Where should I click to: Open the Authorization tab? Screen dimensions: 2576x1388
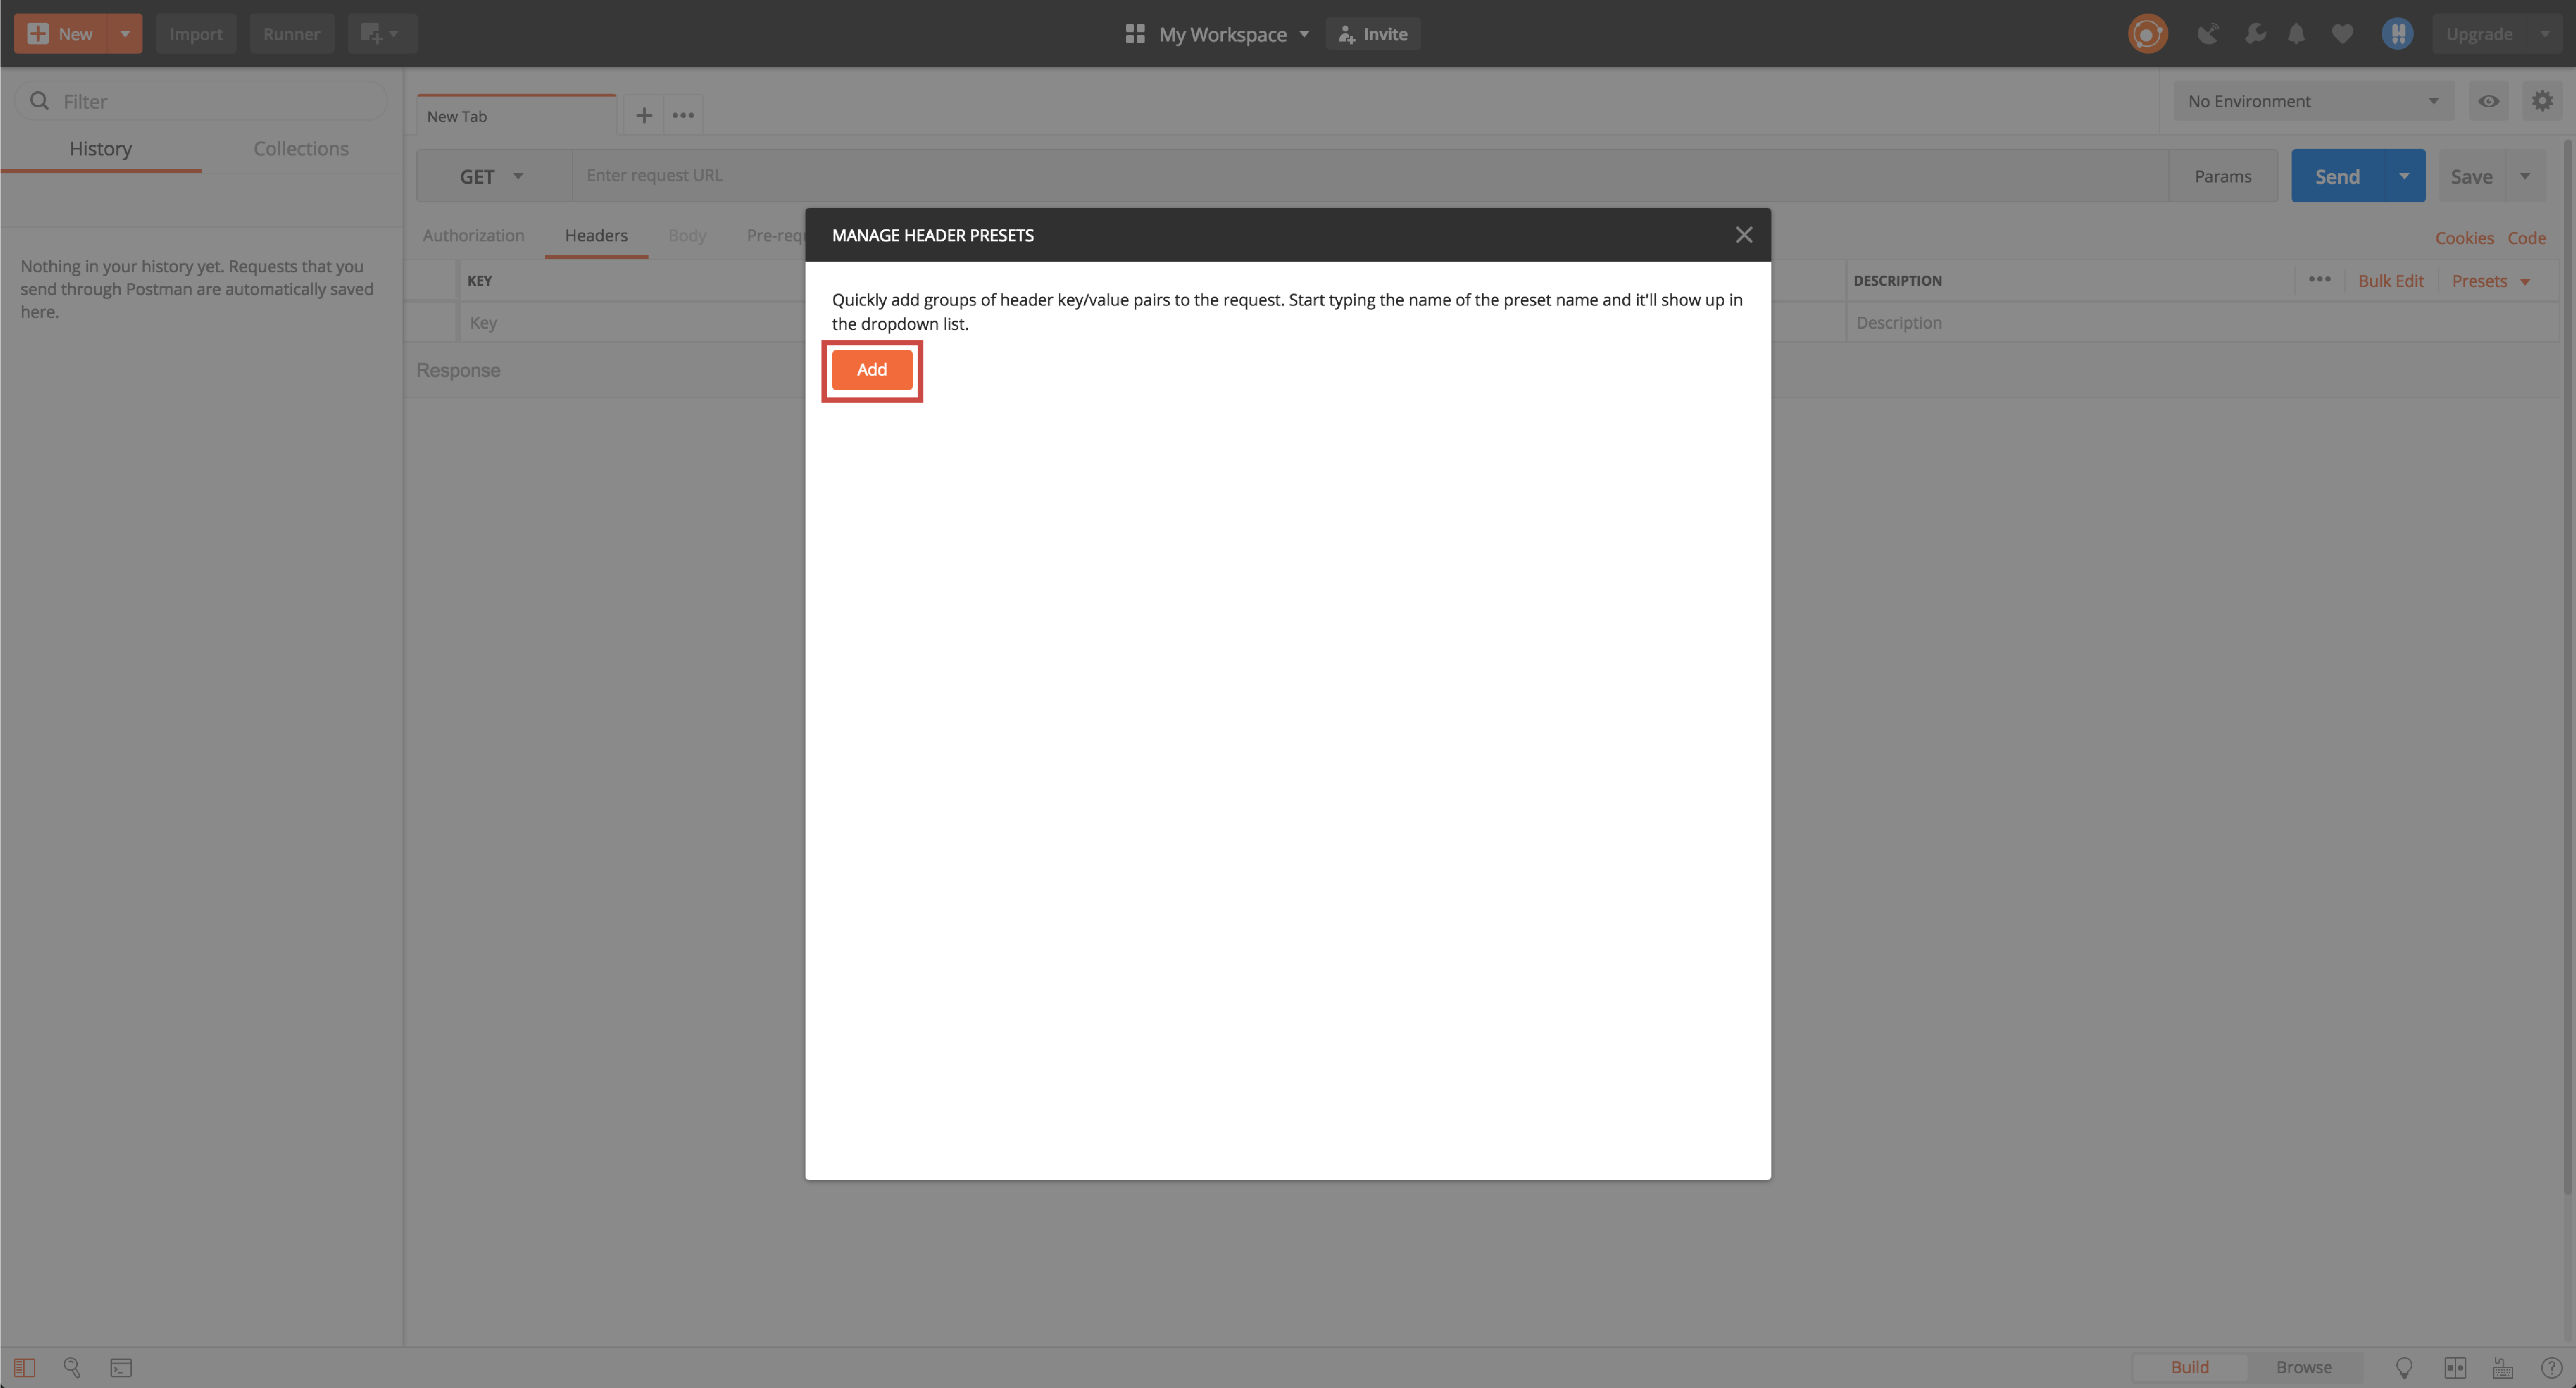tap(473, 235)
